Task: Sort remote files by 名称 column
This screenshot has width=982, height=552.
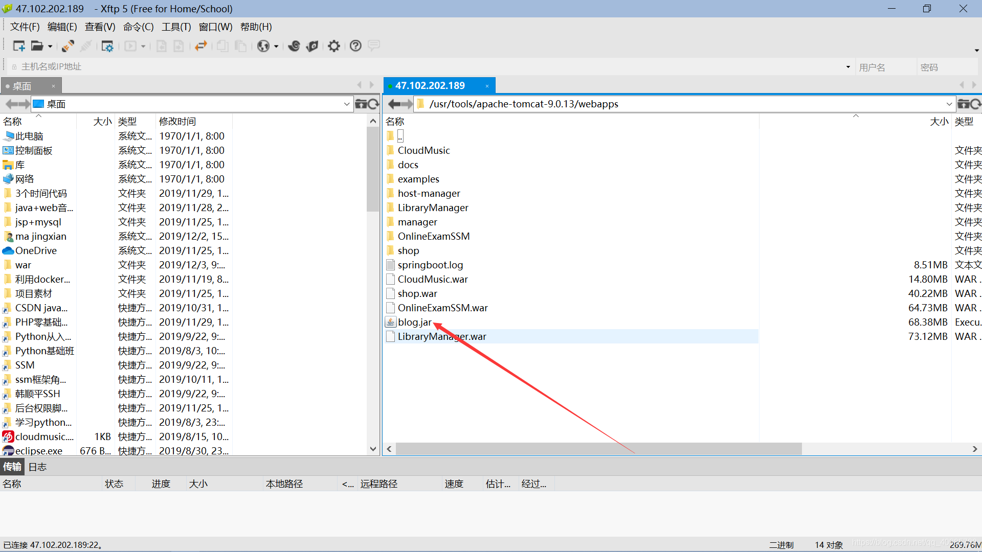Action: click(571, 121)
